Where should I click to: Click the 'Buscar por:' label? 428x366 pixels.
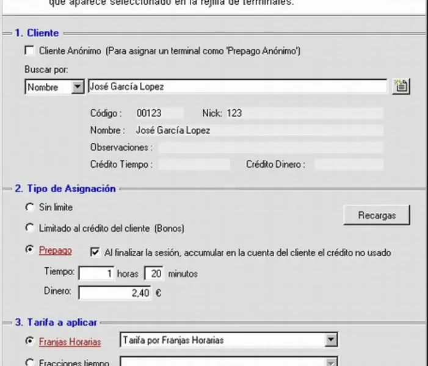[46, 70]
